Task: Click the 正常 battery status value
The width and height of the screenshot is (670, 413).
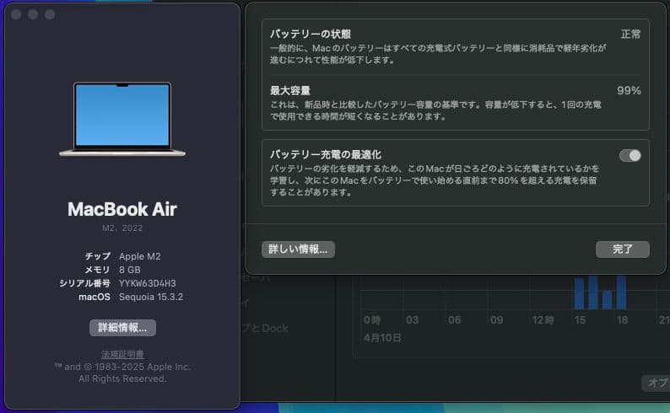Action: click(x=630, y=34)
